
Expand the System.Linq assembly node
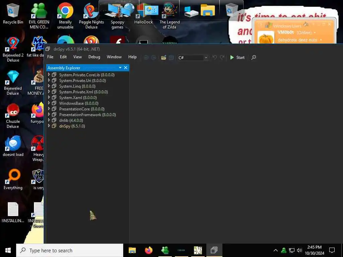[x=49, y=86]
